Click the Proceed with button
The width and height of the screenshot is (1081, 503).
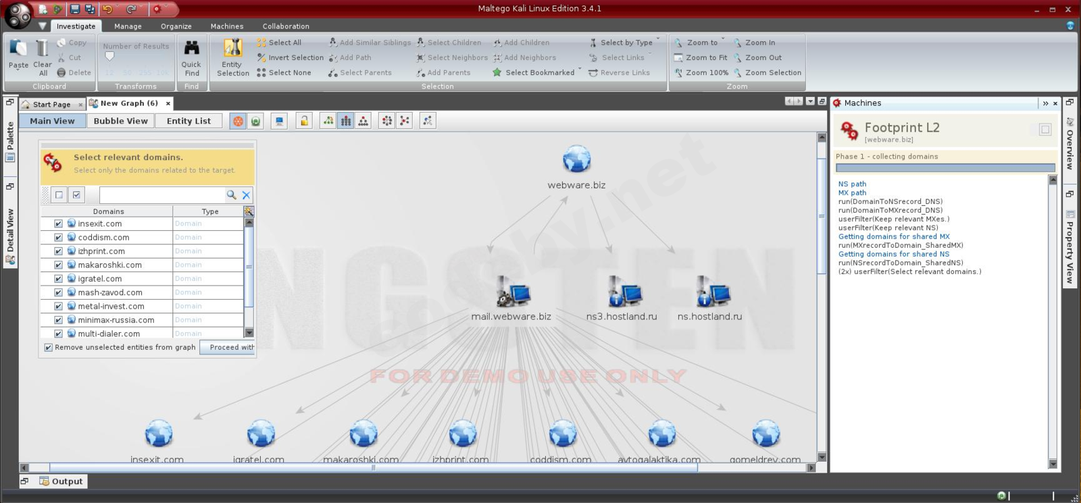click(228, 347)
